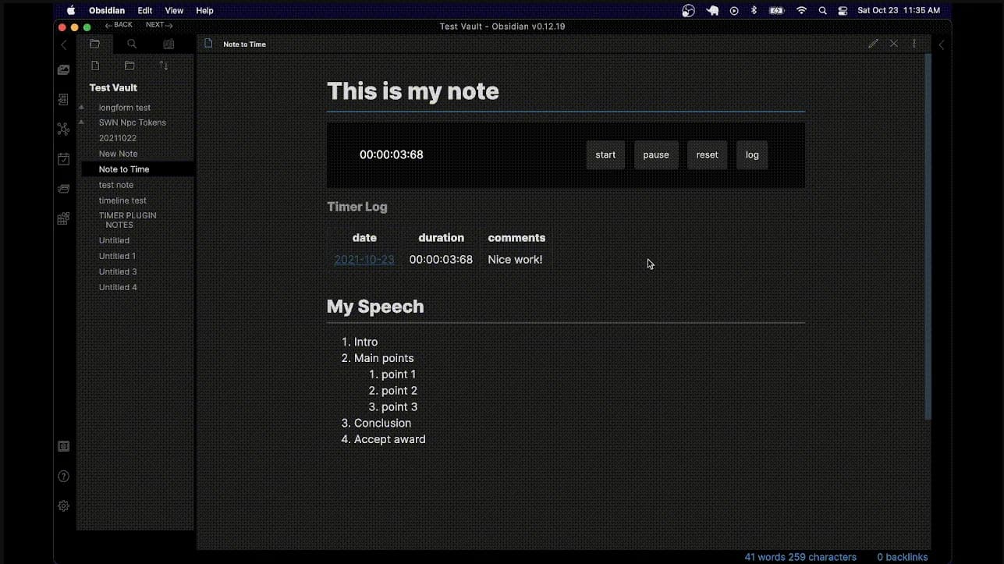Viewport: 1004px width, 564px height.
Task: Open the timeline test note
Action: pyautogui.click(x=122, y=200)
